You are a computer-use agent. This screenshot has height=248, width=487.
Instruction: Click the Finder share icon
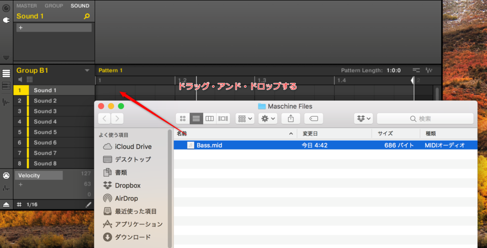291,119
